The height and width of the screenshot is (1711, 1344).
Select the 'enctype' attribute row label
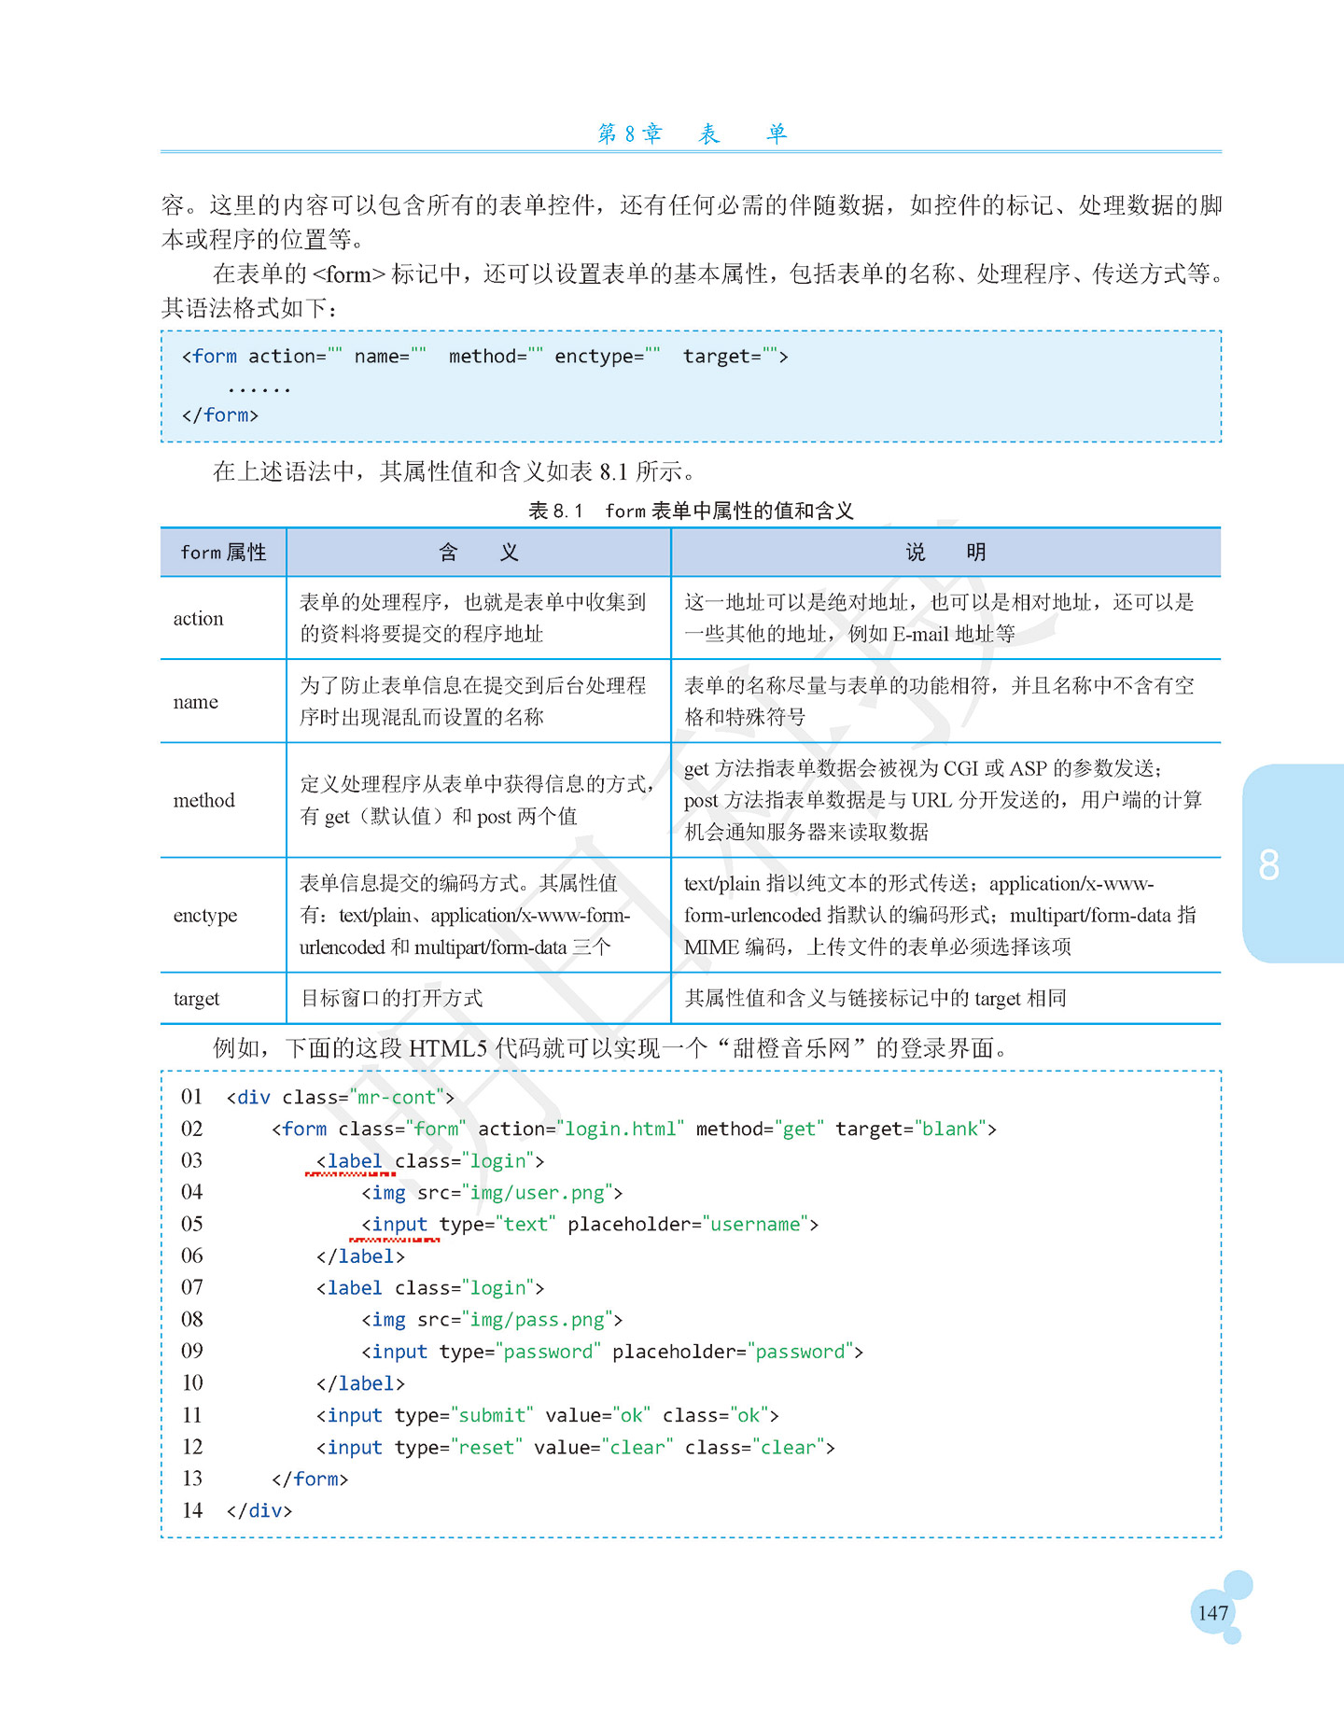pyautogui.click(x=205, y=916)
